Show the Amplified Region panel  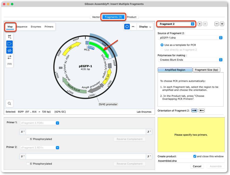(x=175, y=70)
